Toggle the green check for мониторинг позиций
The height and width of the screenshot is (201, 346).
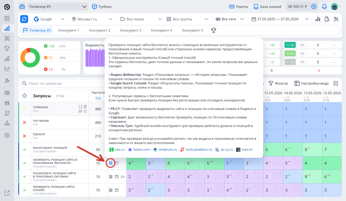(25, 150)
